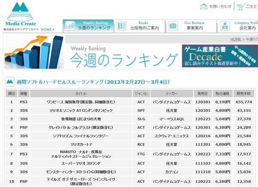Click the Our Business briefcase icon
The width and height of the screenshot is (258, 187).
pos(173,26)
